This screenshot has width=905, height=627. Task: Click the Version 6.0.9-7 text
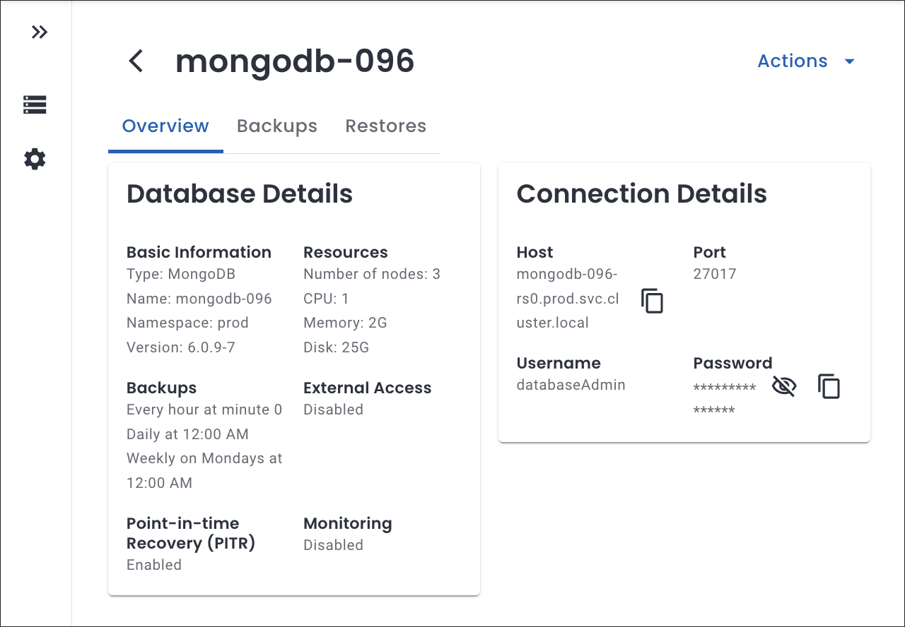[182, 347]
